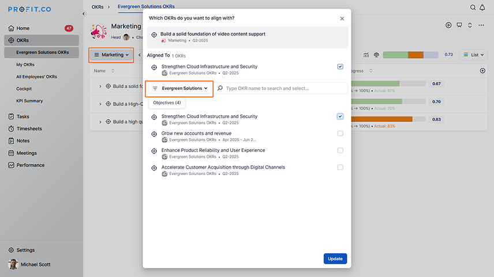The height and width of the screenshot is (277, 494).
Task: Click the Strengthen Cloud Infrastructure aligned OKR title
Action: [209, 67]
